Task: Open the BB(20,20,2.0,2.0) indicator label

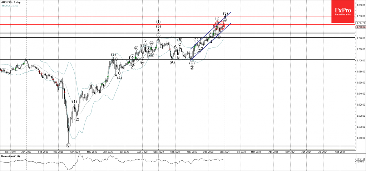Action: [x=11, y=6]
